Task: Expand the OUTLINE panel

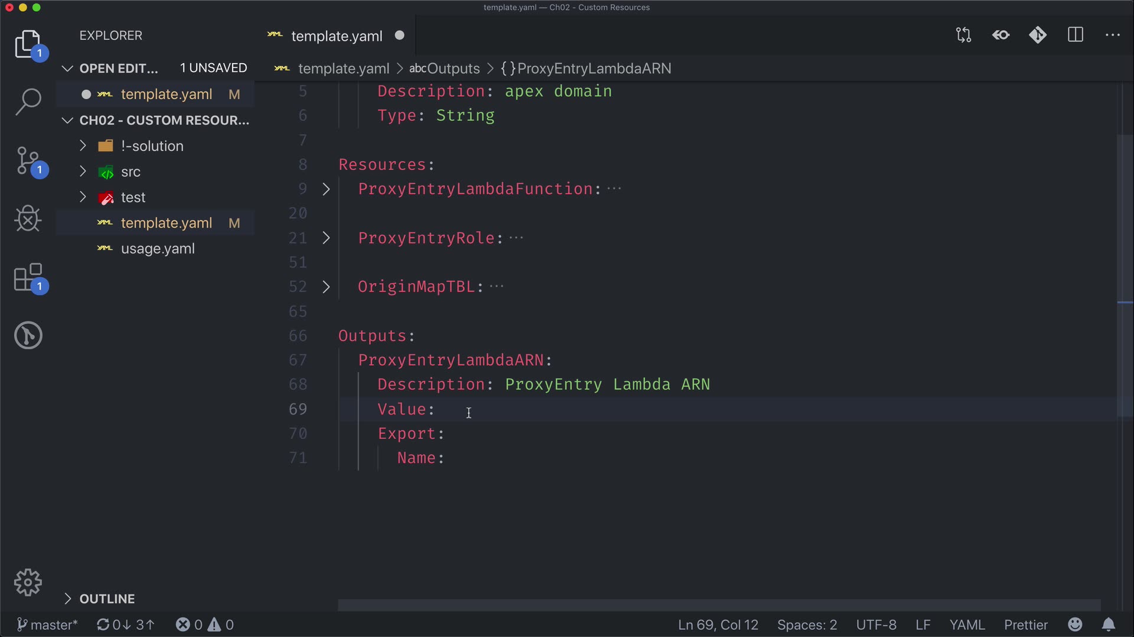Action: (107, 599)
